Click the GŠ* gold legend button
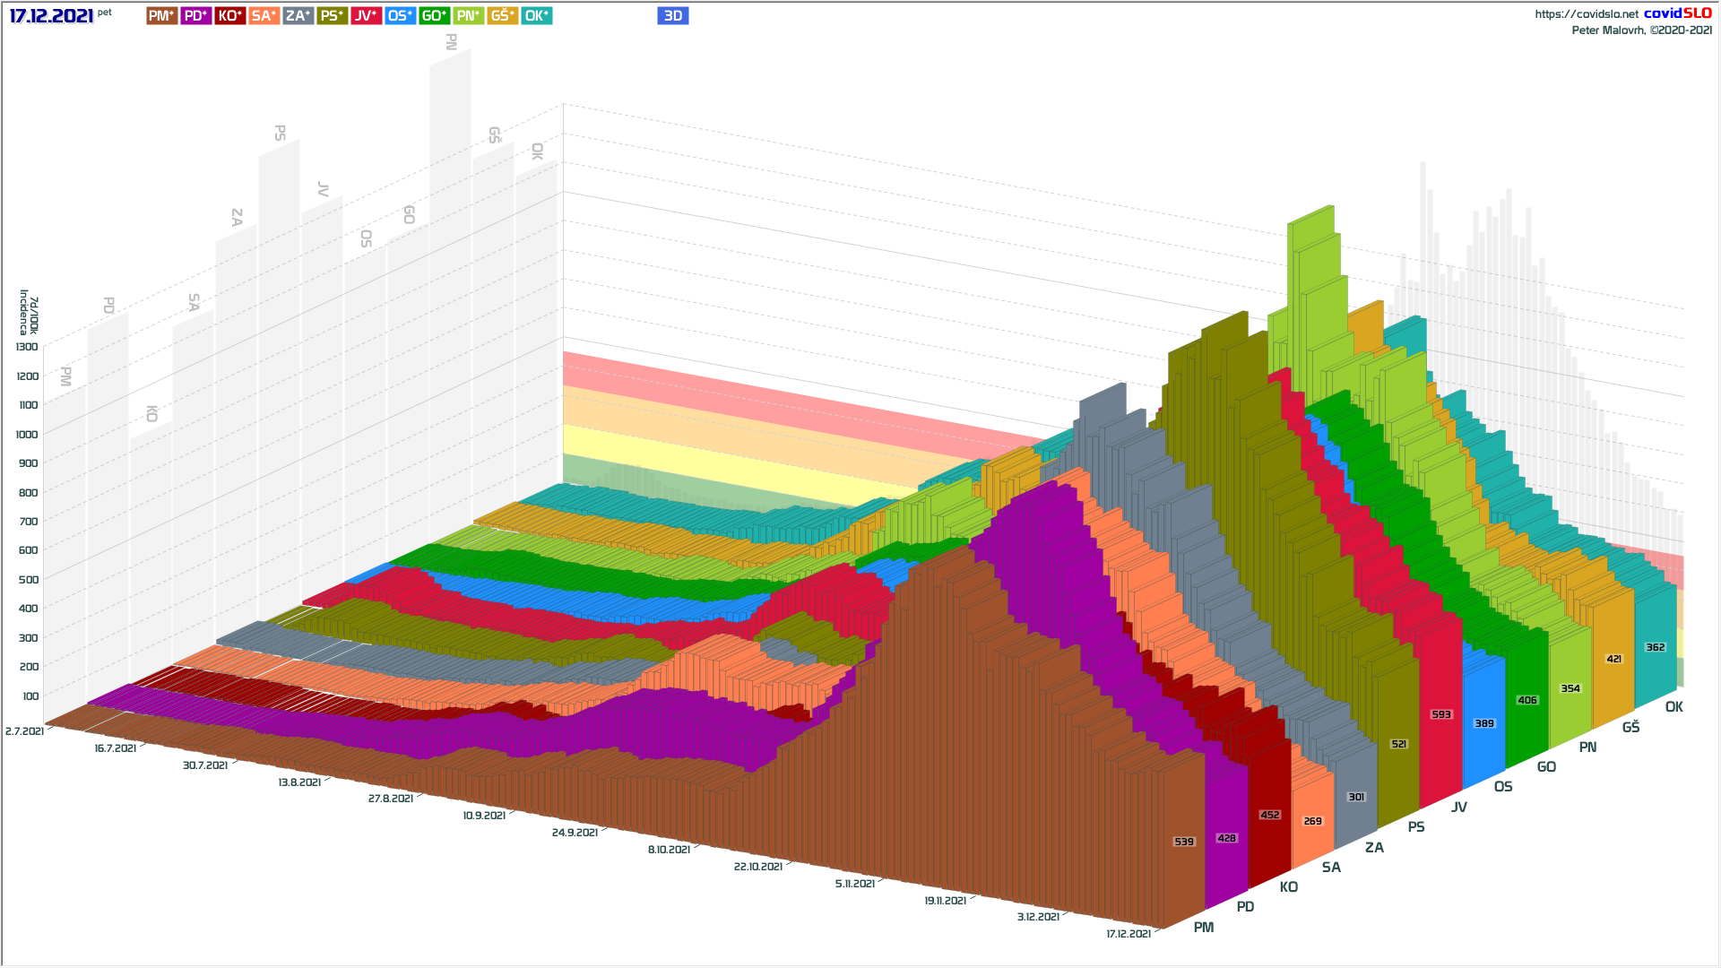The width and height of the screenshot is (1721, 968). coord(502,16)
